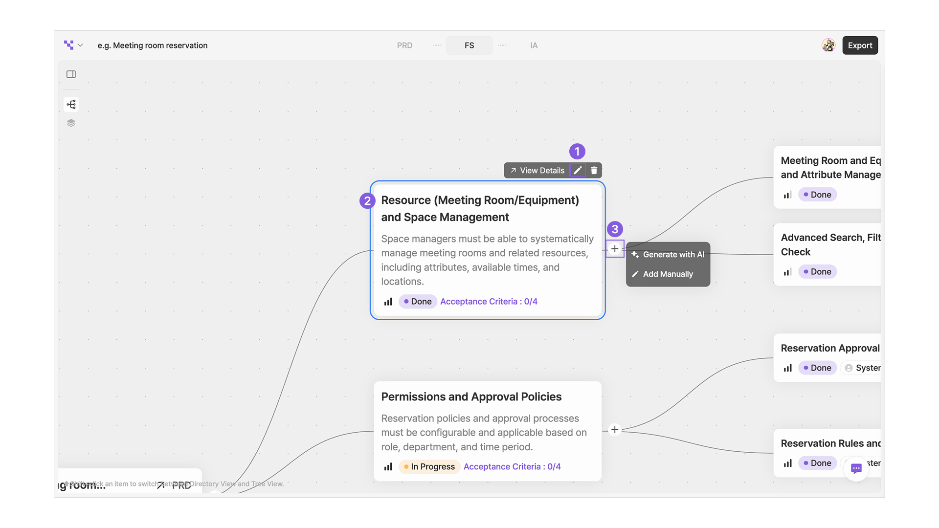Click the user avatar icon

click(x=828, y=45)
